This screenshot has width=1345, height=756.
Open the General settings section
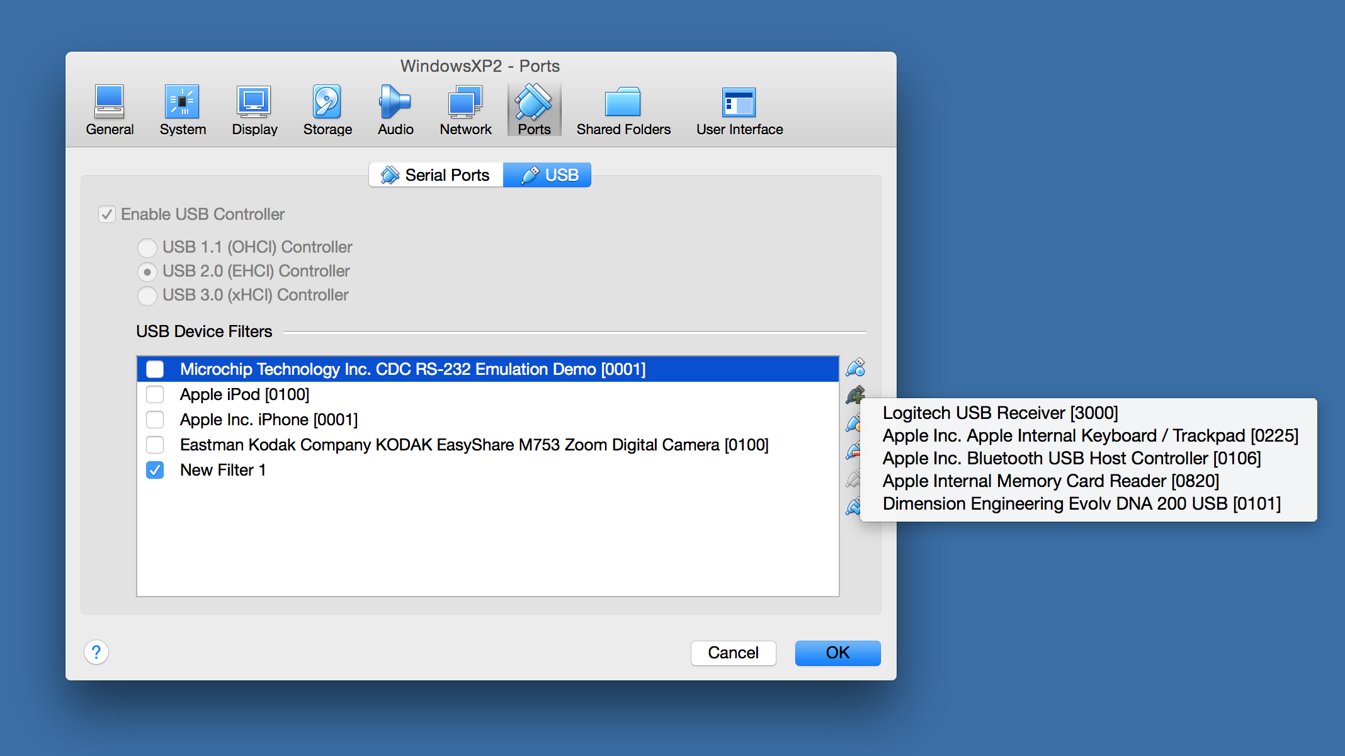(110, 111)
